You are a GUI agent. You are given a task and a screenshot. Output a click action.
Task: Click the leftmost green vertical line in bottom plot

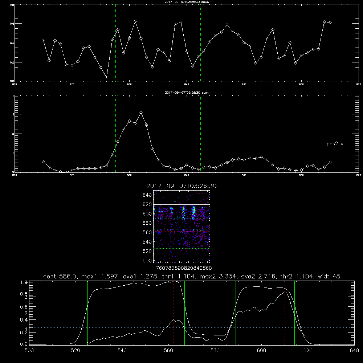click(x=87, y=313)
